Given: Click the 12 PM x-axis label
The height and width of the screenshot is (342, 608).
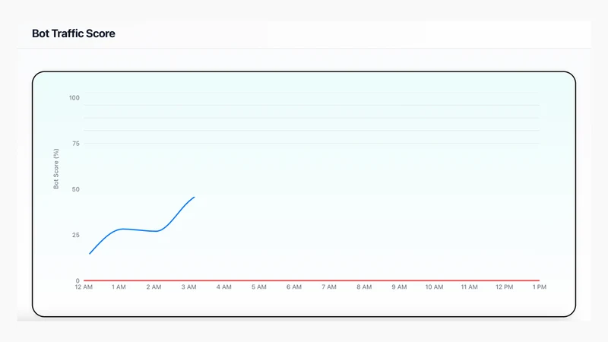Looking at the screenshot, I should point(504,287).
